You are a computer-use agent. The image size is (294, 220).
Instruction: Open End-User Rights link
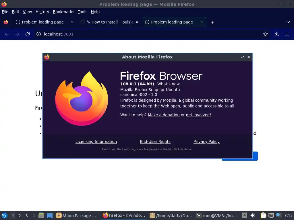point(155,142)
